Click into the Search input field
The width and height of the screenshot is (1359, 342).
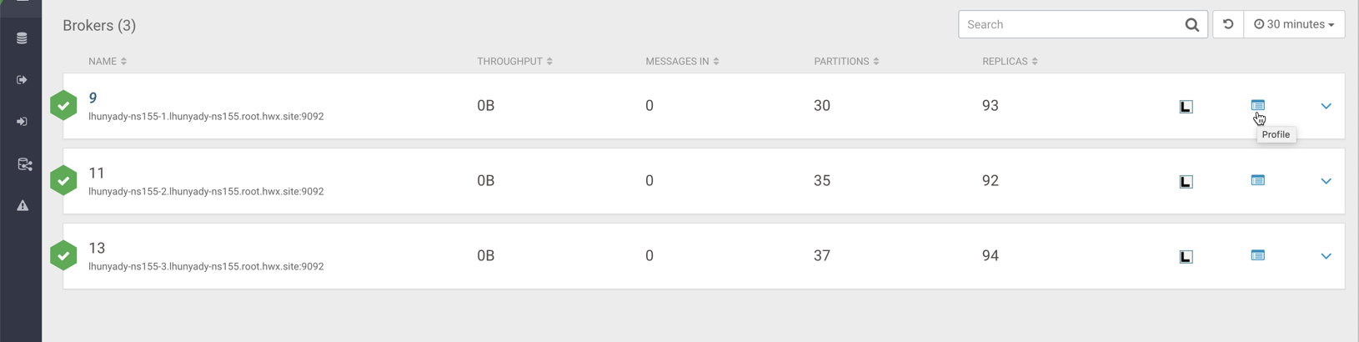coord(1071,25)
